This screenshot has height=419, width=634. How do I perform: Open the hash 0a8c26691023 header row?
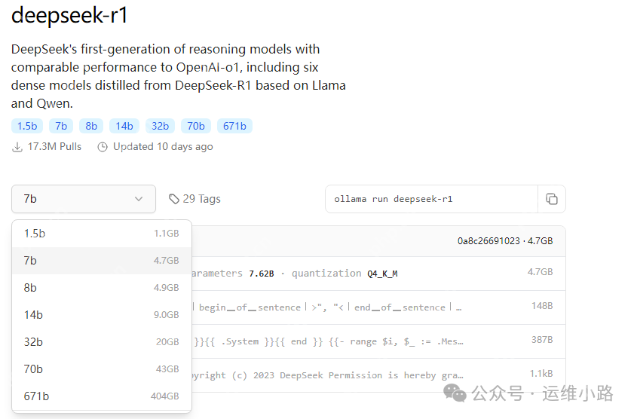coord(378,241)
